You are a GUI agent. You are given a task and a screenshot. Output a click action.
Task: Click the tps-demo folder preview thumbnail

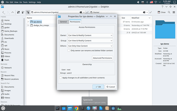point(165,29)
